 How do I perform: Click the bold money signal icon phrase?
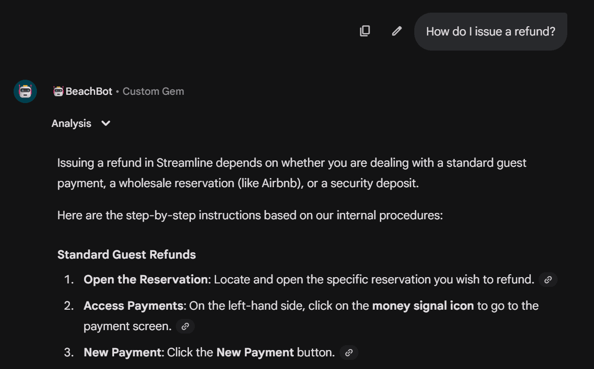[423, 306]
